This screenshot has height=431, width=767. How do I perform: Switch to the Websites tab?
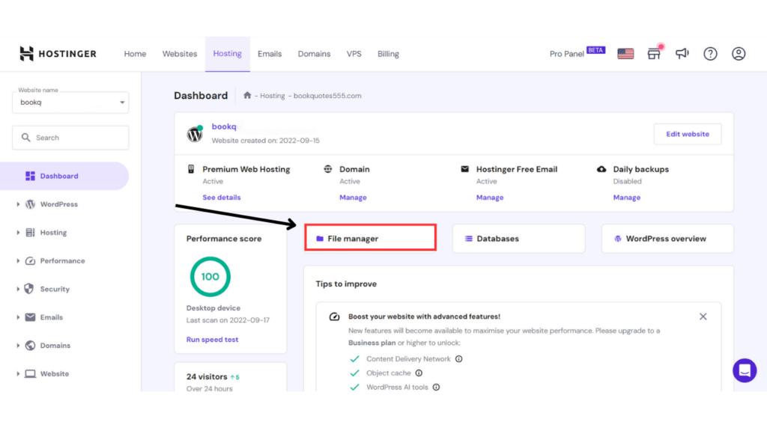pos(180,54)
